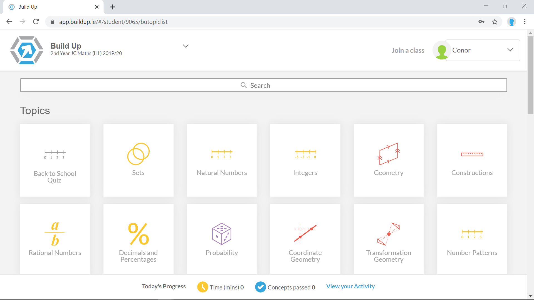The width and height of the screenshot is (534, 300).
Task: Open the Natural Numbers topic label
Action: [222, 173]
